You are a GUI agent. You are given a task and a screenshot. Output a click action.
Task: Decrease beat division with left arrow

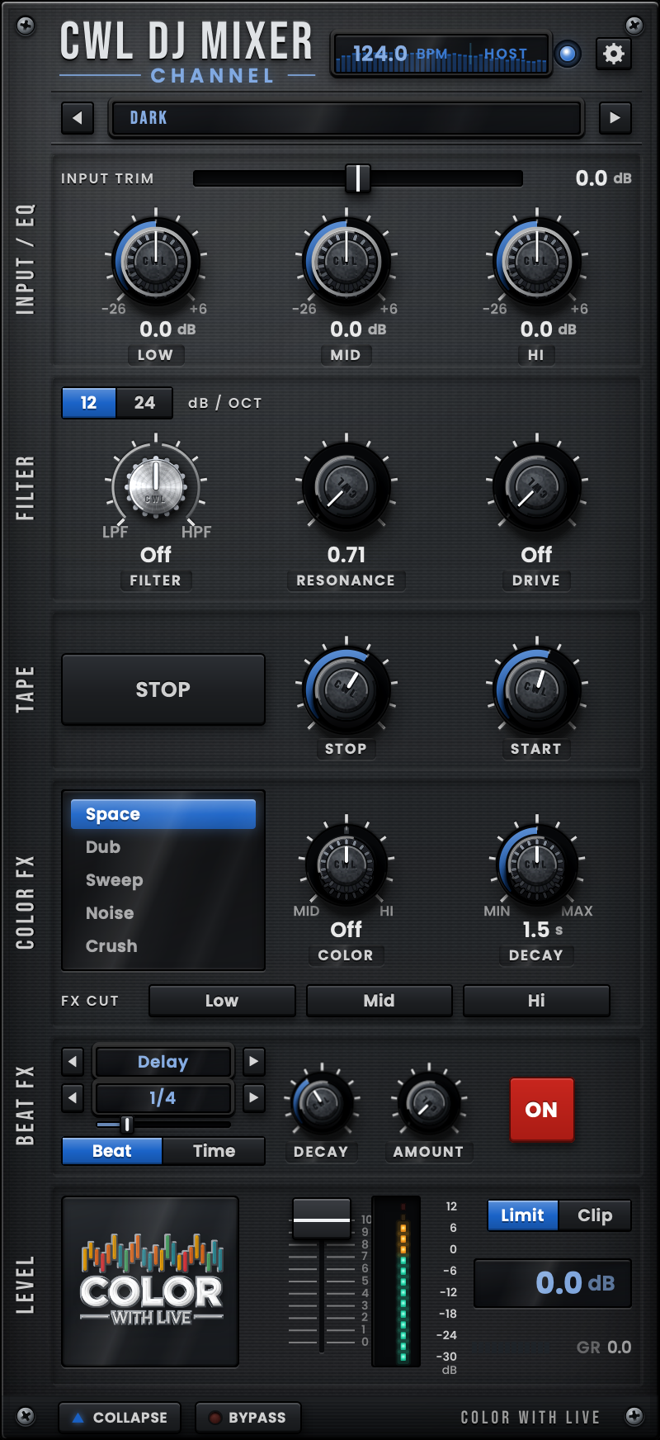coord(73,1097)
